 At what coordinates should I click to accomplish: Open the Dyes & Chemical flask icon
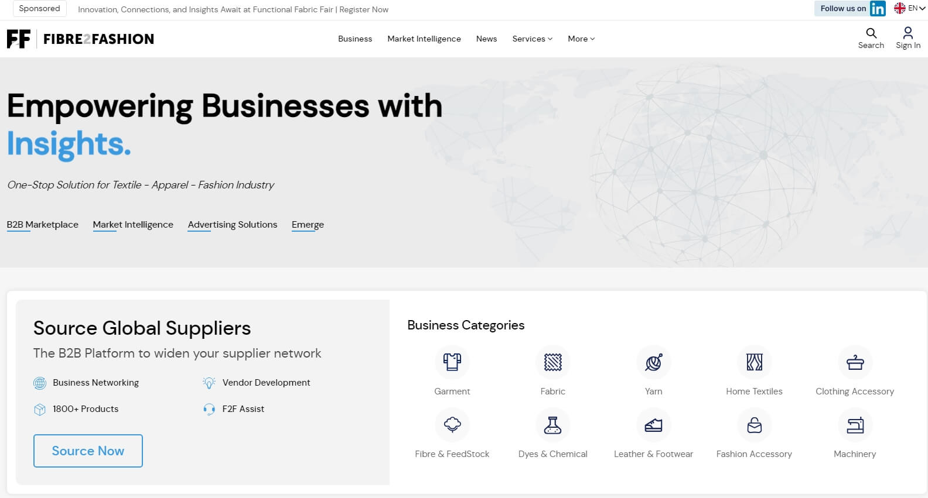tap(552, 425)
